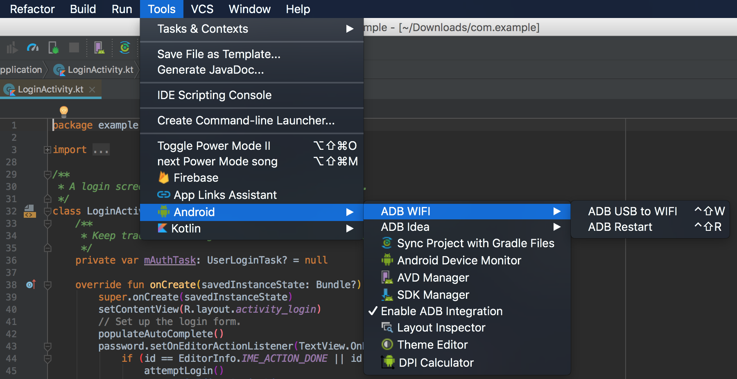737x379 pixels.
Task: Click the App Links Assistant link icon
Action: tap(163, 194)
